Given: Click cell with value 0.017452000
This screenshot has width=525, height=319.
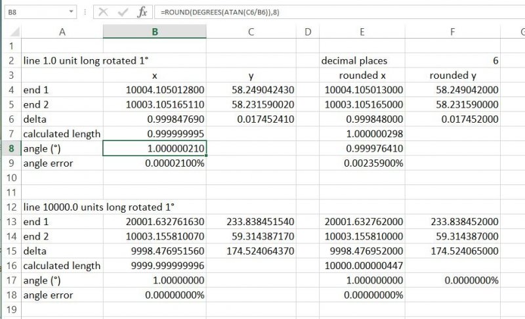Looking at the screenshot, I should click(x=452, y=119).
